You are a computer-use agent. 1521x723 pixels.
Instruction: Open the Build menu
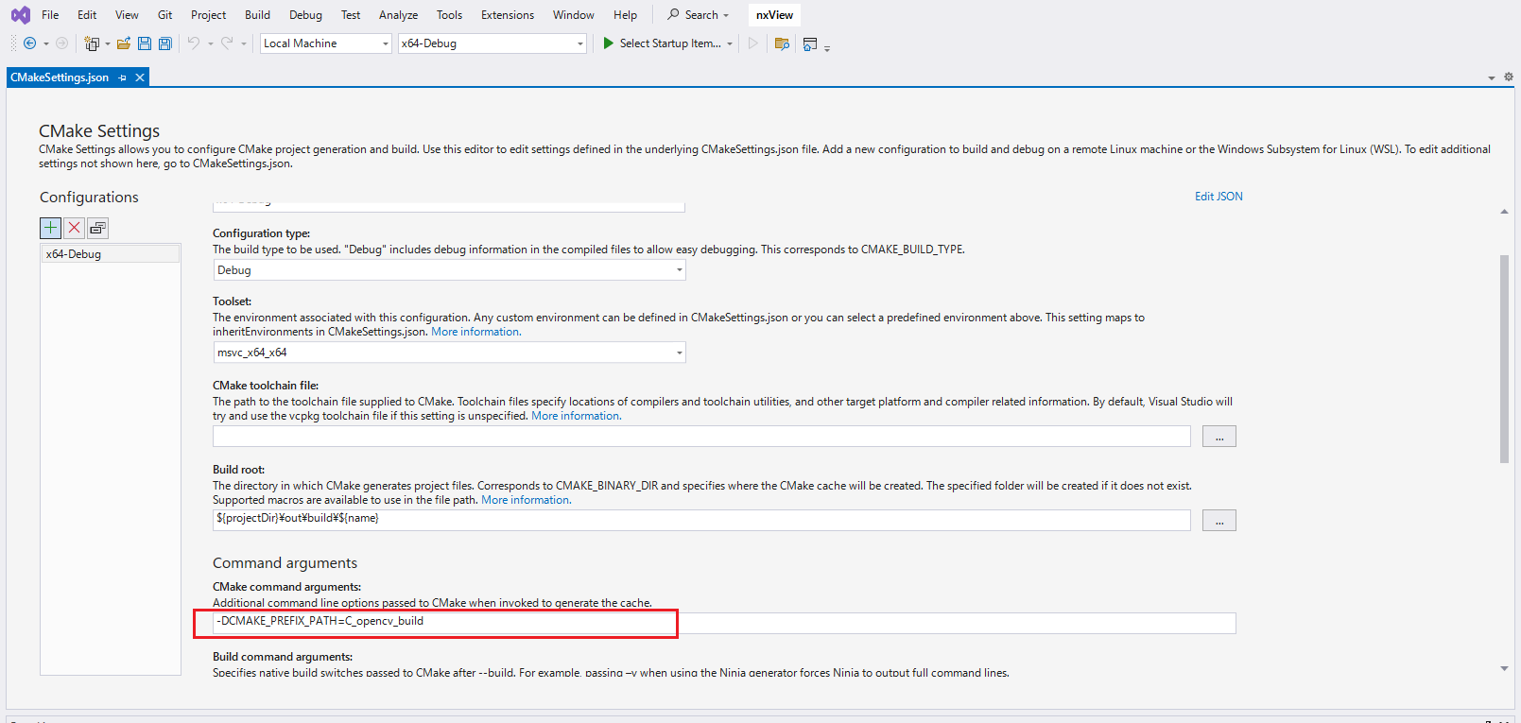coord(257,15)
